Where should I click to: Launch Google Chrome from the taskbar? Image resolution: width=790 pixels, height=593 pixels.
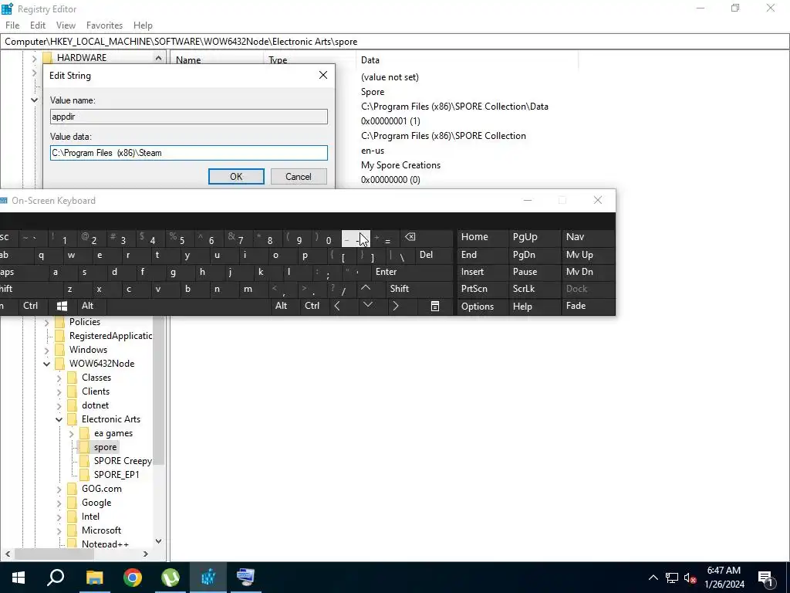[x=133, y=578]
